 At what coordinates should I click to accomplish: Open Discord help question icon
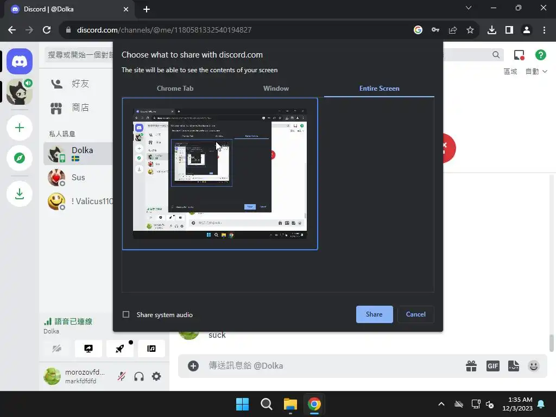pos(540,55)
